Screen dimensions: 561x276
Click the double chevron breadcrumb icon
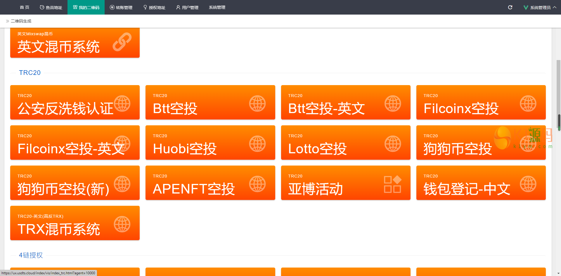pos(8,21)
